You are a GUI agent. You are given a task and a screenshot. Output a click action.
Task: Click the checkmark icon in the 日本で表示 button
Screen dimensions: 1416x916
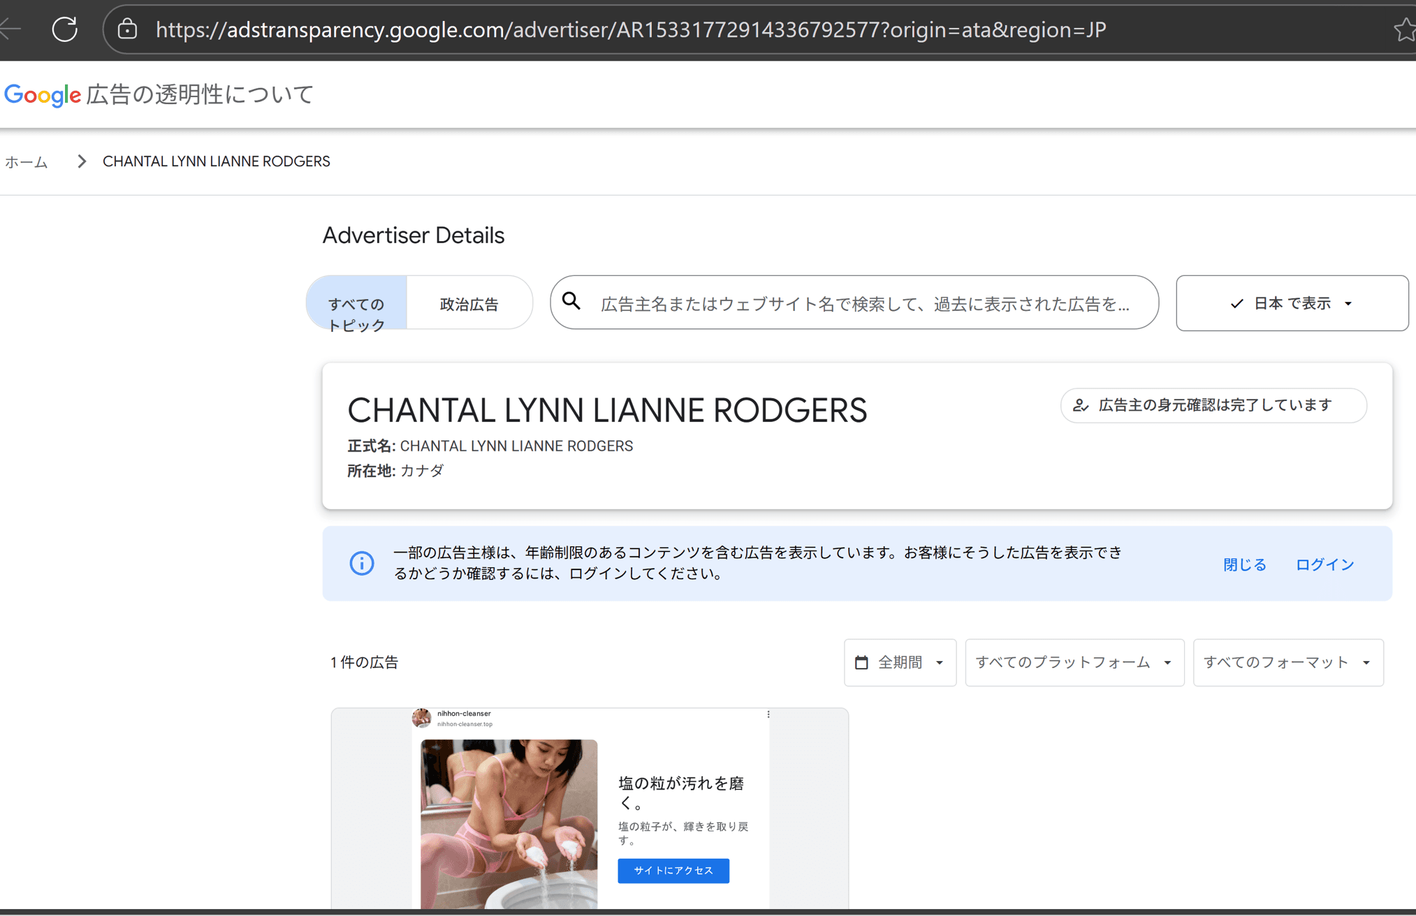coord(1236,303)
